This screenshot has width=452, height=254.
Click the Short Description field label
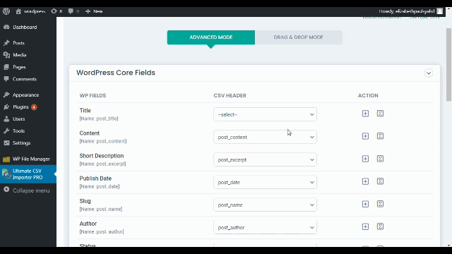coord(102,156)
